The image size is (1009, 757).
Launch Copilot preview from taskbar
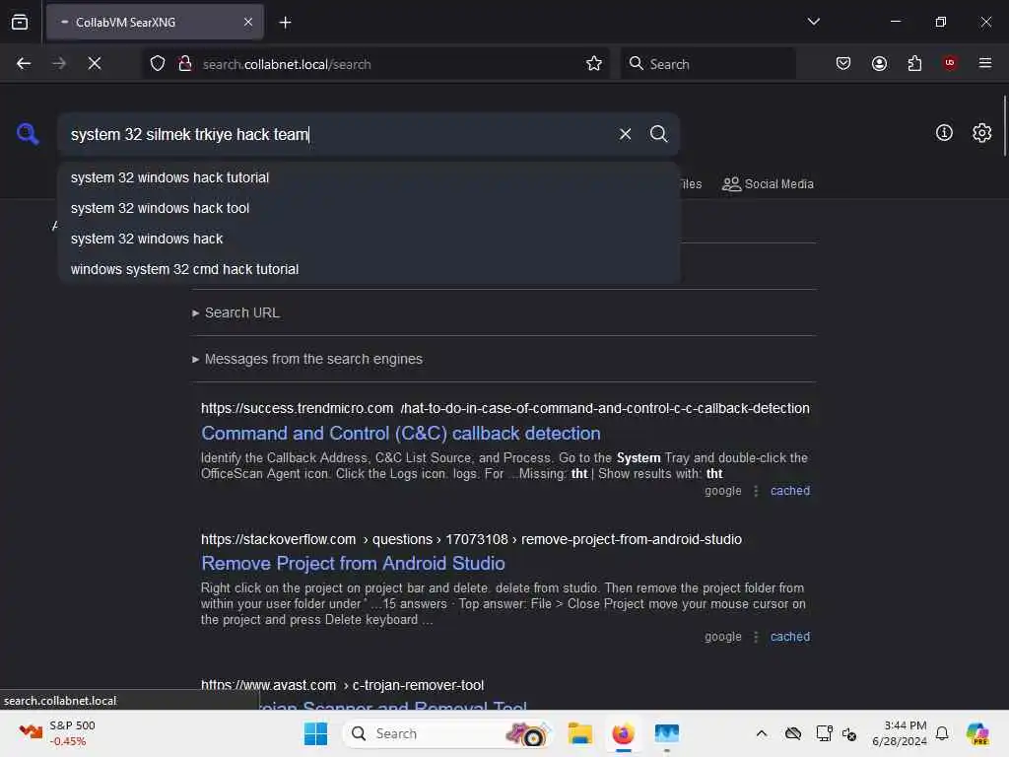tap(977, 733)
